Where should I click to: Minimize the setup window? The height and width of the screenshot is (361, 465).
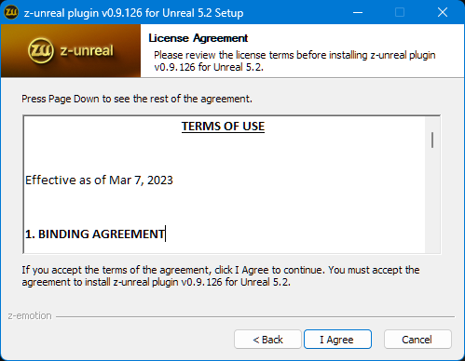358,12
